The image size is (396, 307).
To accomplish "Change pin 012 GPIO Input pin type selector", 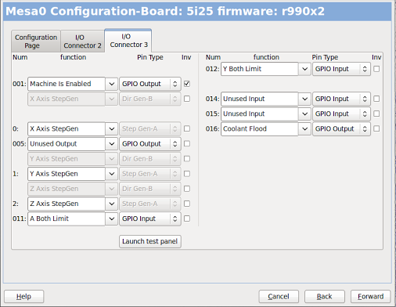I will coord(341,69).
